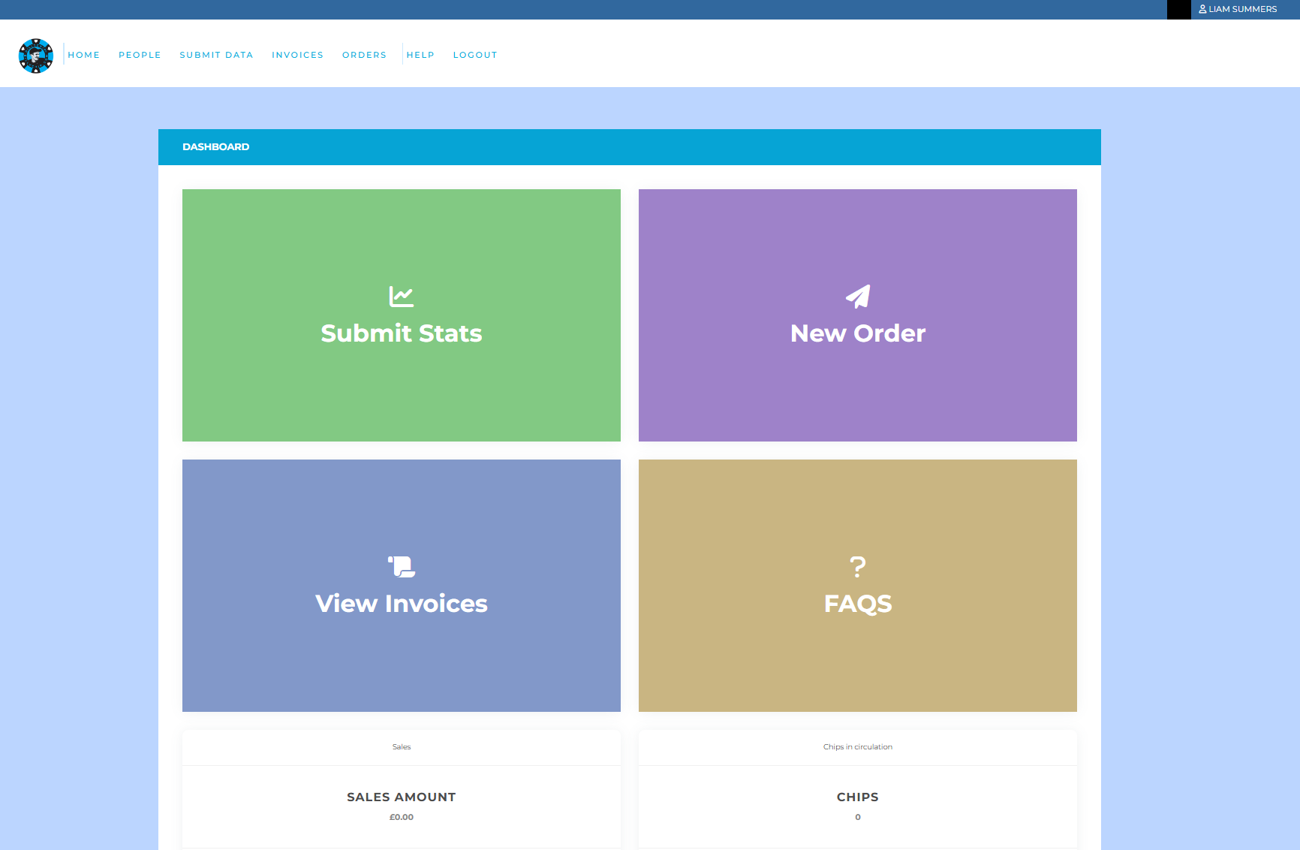Click the Chips in circulation card header
Image resolution: width=1300 pixels, height=850 pixels.
click(x=858, y=747)
